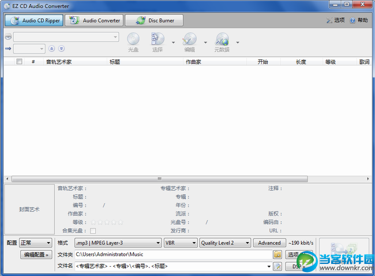The image size is (375, 276).
Task: Click the 选择 selection icon
Action: (157, 42)
